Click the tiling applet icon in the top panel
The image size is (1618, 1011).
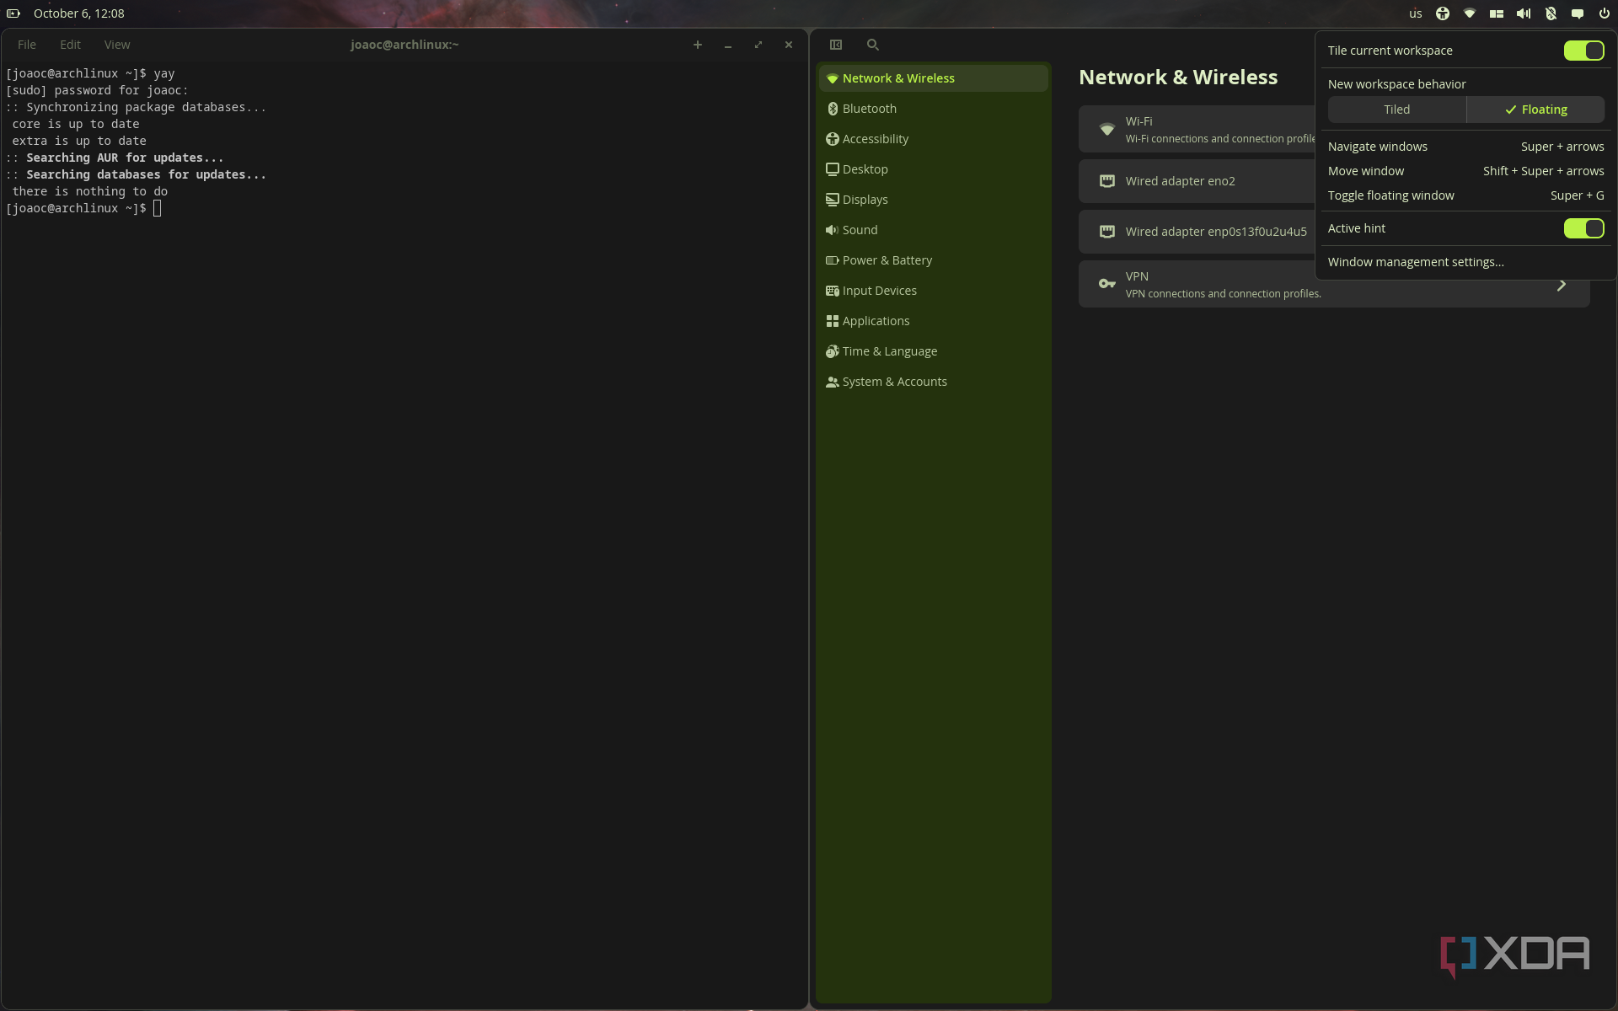1497,13
